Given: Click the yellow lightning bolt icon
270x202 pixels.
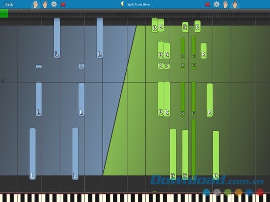Looking at the screenshot, I should (x=122, y=4).
